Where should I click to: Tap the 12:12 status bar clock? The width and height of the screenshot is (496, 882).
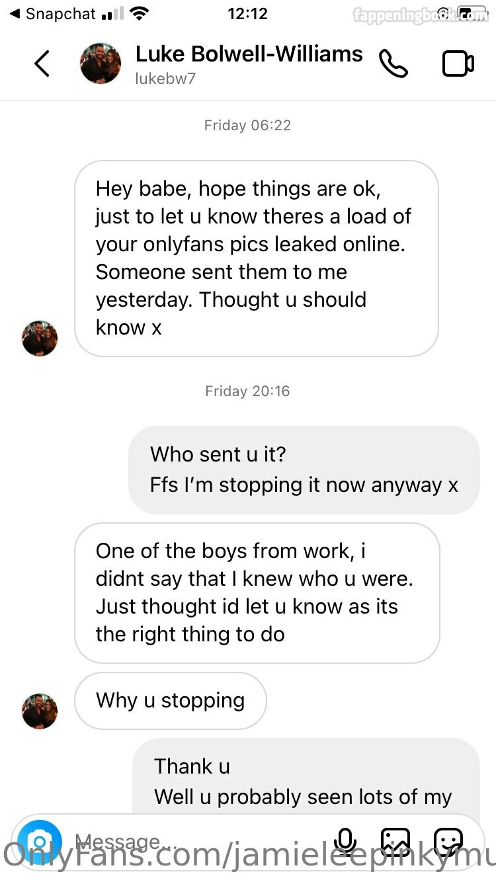click(x=247, y=13)
